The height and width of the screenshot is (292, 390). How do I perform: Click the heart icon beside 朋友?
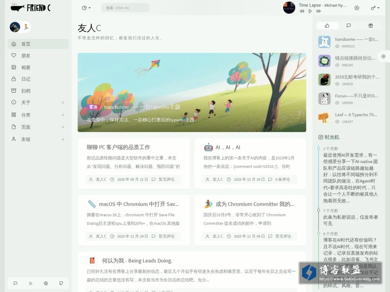tap(14, 55)
